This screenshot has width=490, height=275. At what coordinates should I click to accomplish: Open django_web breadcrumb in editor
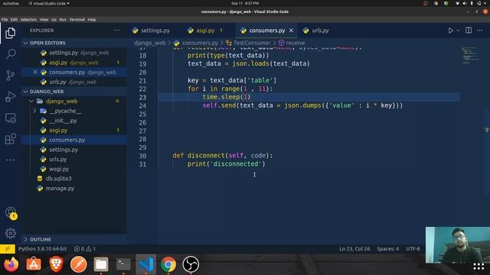click(x=150, y=43)
